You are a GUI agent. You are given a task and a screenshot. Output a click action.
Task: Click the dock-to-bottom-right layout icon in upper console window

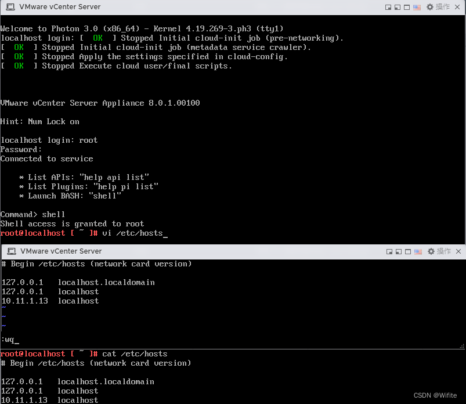click(388, 7)
